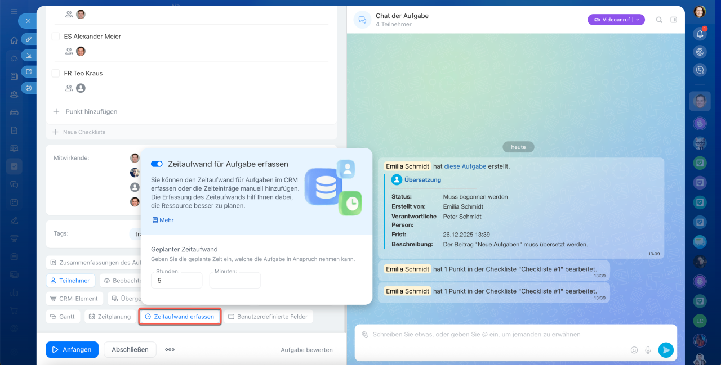This screenshot has height=365, width=721.
Task: Toggle the Zeitaufwand für Aufgabe erfassen switch
Action: point(157,164)
